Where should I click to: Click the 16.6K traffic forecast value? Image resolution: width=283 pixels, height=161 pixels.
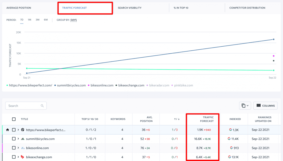[198, 139]
